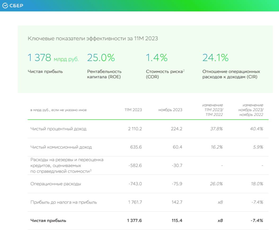Click the bold 1 377.6 net profit cell
The height and width of the screenshot is (230, 279).
[x=134, y=220]
